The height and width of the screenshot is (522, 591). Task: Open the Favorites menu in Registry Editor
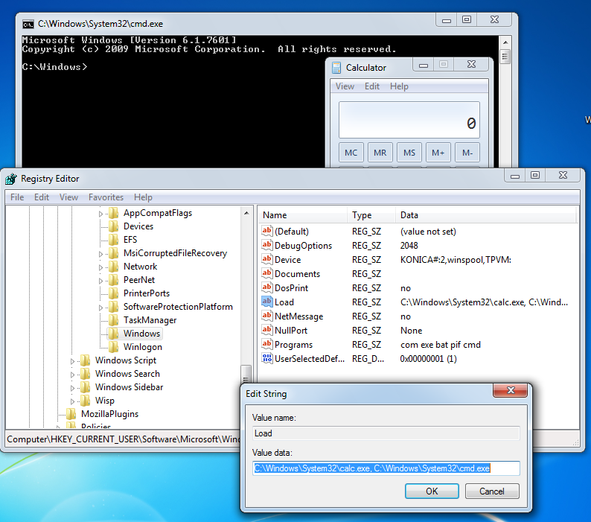(106, 197)
